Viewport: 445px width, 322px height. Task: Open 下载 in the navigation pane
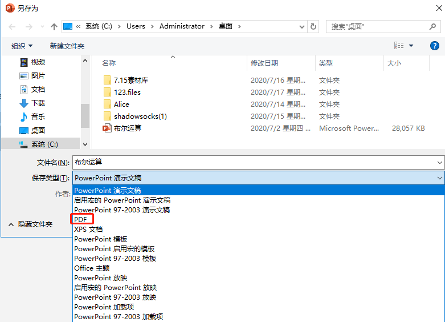pos(38,103)
